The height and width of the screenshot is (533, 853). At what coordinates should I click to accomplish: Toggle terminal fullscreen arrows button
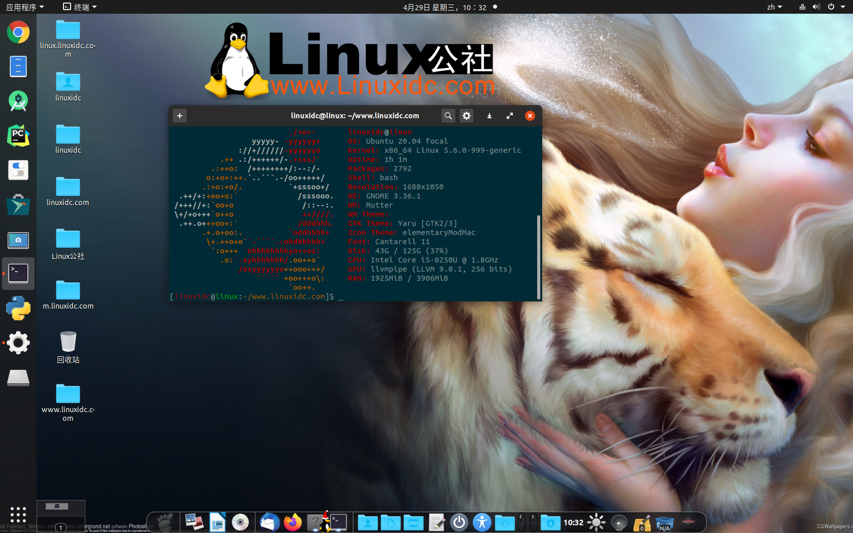click(510, 116)
